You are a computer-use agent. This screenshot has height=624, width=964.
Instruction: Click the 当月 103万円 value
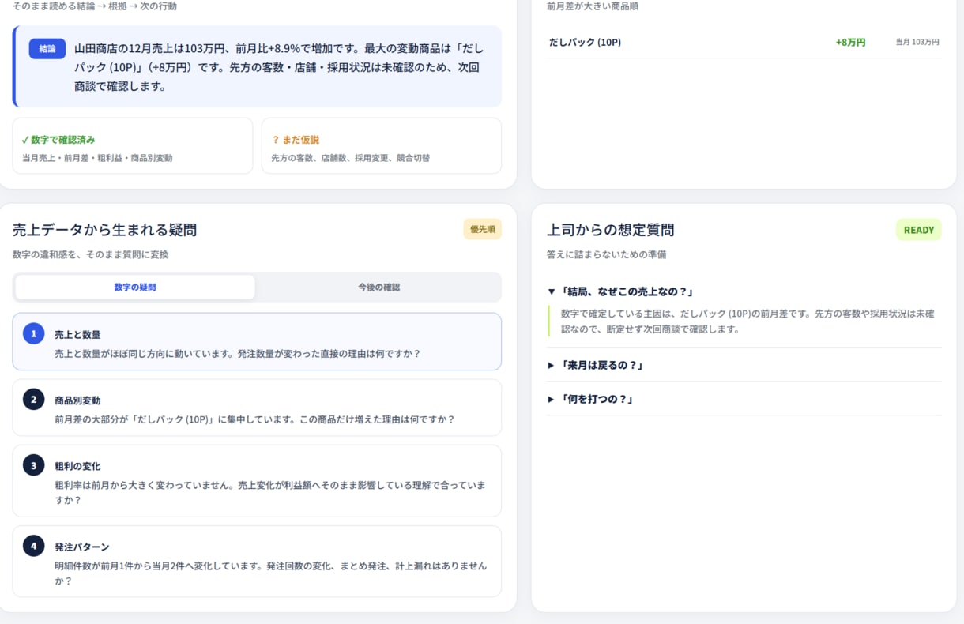coord(917,43)
